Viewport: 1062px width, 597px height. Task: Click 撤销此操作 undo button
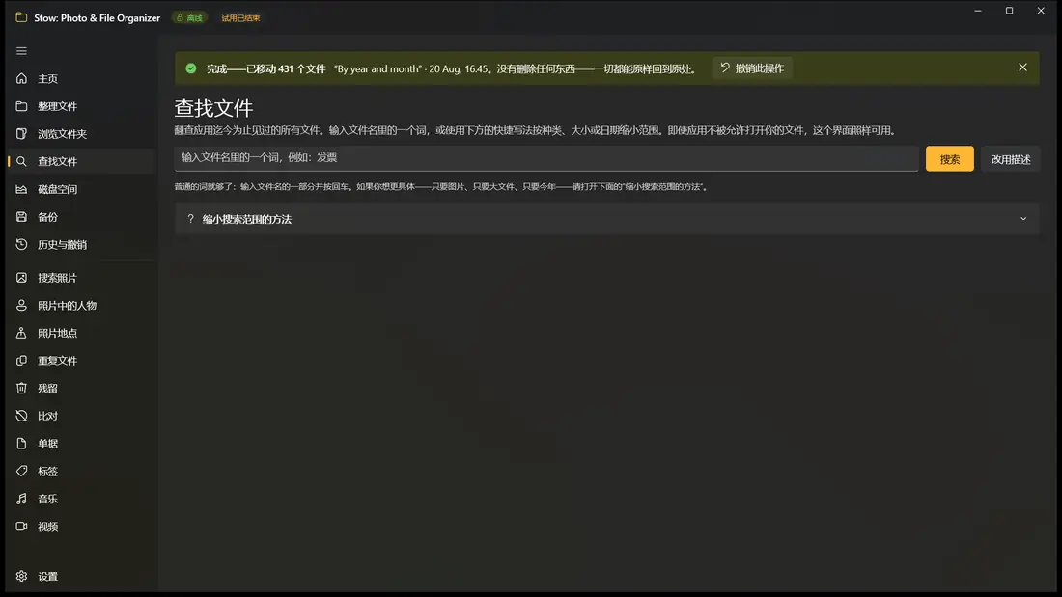pyautogui.click(x=752, y=68)
